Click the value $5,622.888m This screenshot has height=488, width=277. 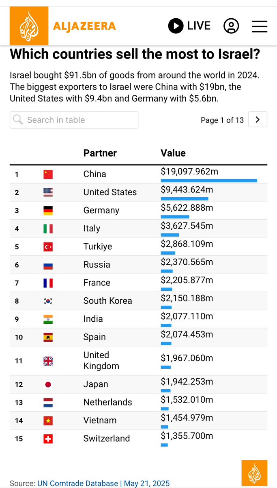(187, 208)
